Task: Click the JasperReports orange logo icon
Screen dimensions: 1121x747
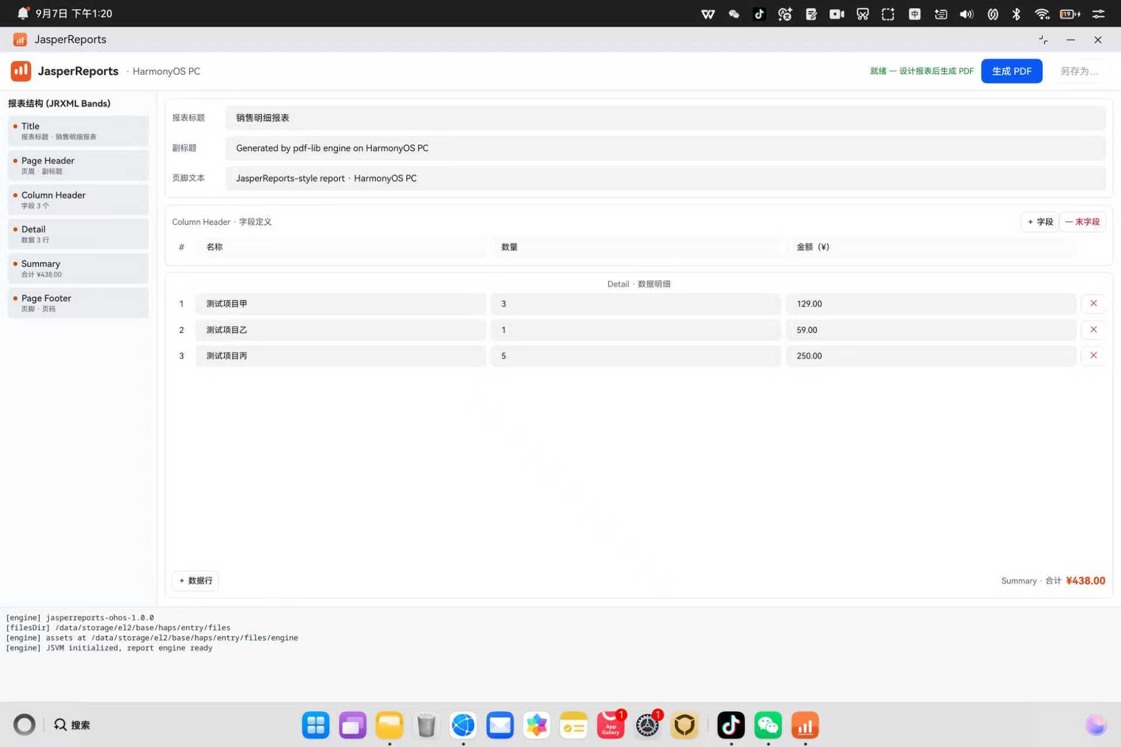Action: click(21, 71)
